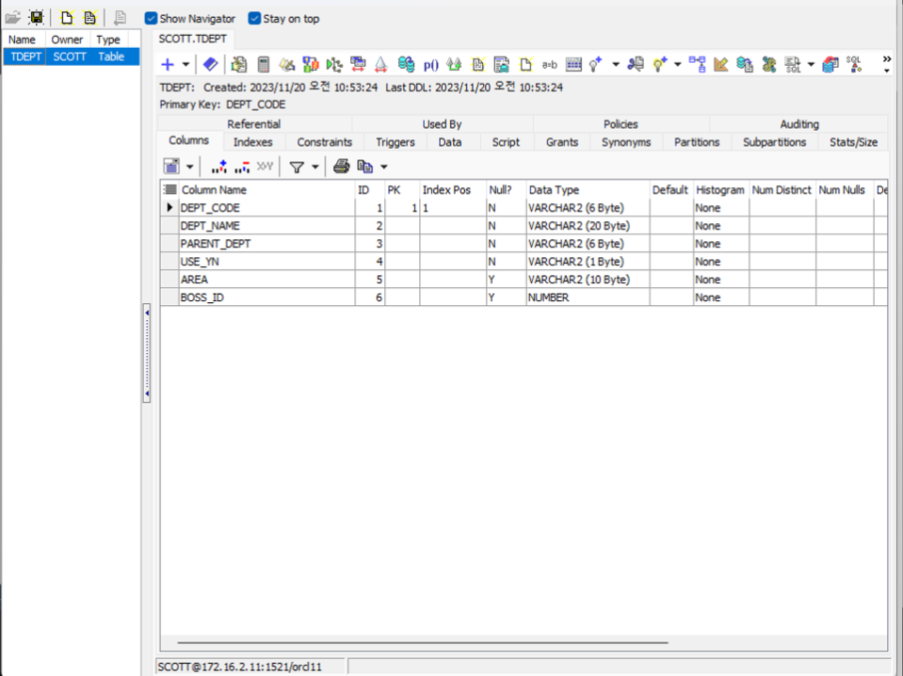
Task: Collapse the navigator panel splitter handle
Action: [x=147, y=353]
